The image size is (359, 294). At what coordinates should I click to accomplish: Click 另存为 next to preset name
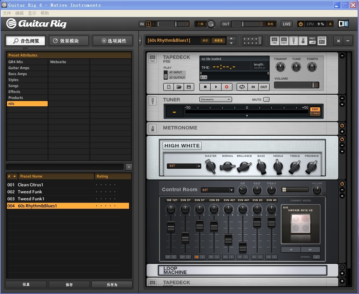point(218,41)
